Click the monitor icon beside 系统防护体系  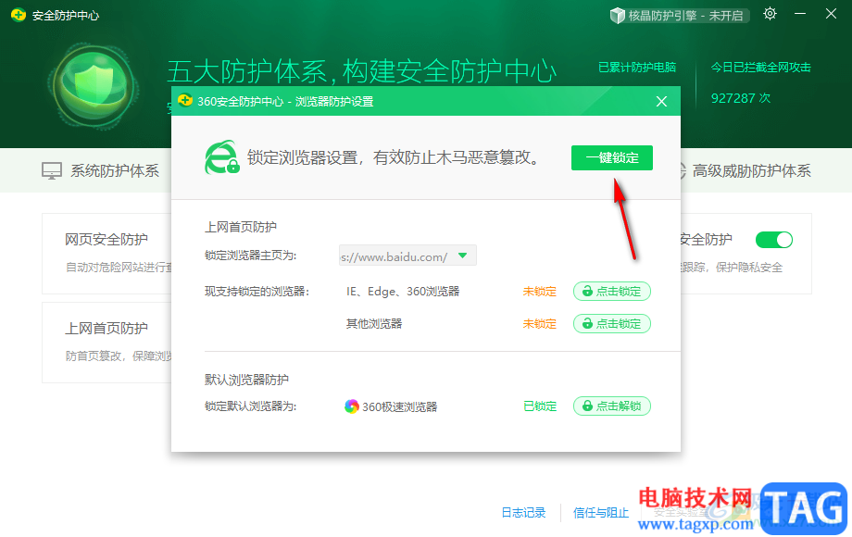tap(52, 171)
